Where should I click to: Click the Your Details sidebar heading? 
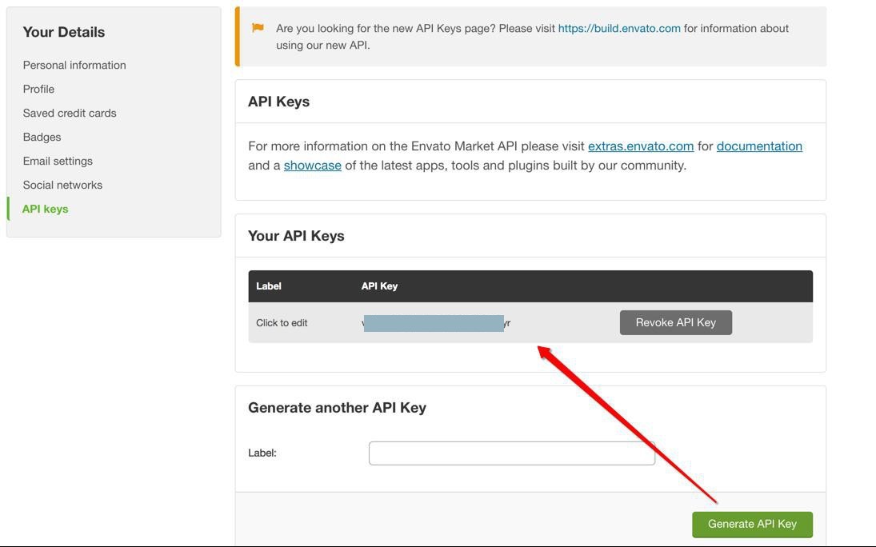[64, 32]
